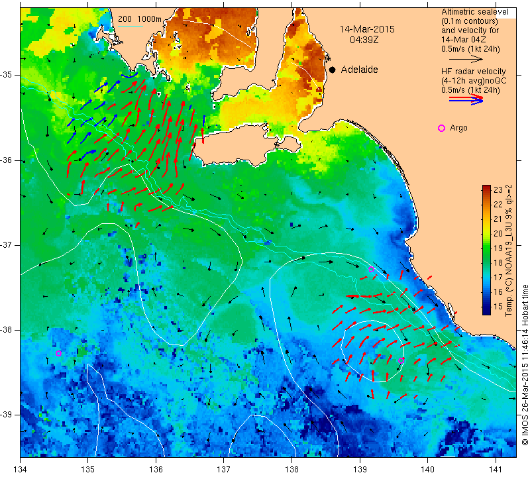Click the 23 degree mark on temperature colorbar
This screenshot has height=477, width=530.
tap(498, 189)
